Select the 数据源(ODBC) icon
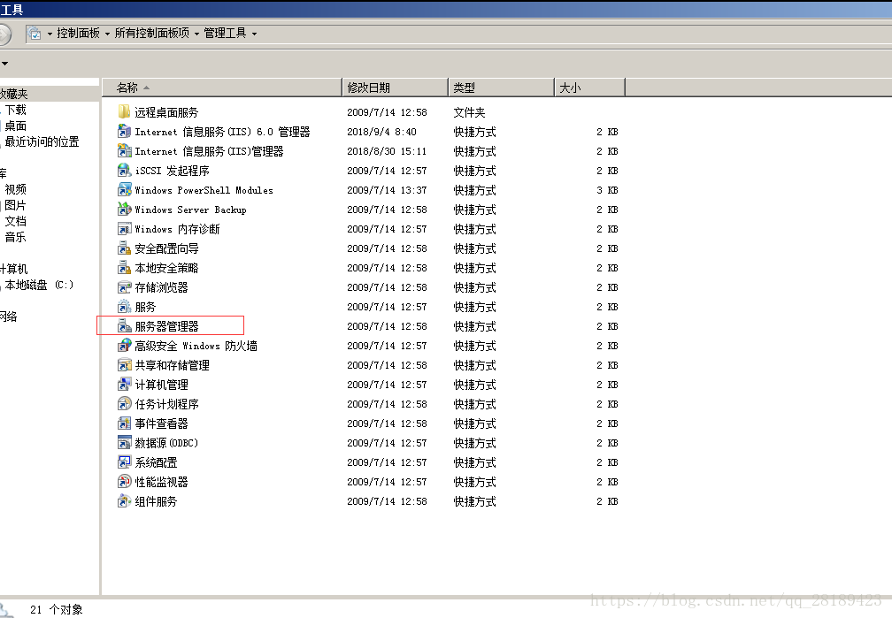The image size is (892, 618). click(x=124, y=442)
